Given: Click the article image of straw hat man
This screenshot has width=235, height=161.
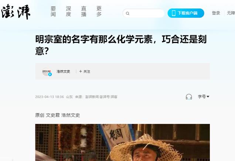Looking at the screenshot, I should [x=122, y=142].
